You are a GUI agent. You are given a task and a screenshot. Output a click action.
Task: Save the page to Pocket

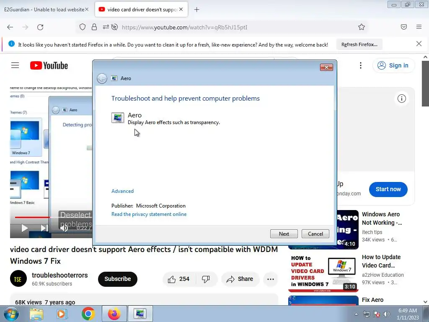pos(404,27)
